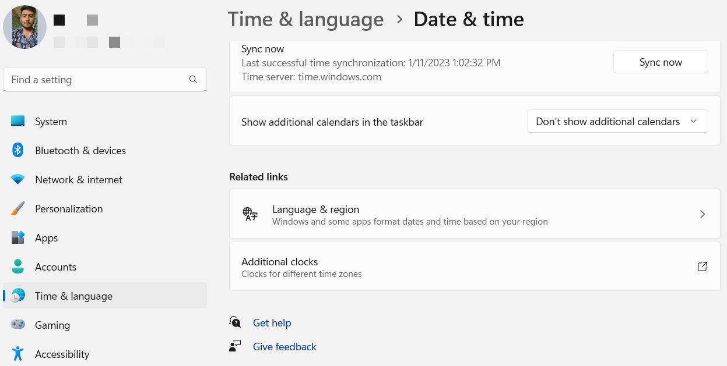Open the additional calendars dropdown
Viewport: 727px width, 366px height.
(617, 122)
